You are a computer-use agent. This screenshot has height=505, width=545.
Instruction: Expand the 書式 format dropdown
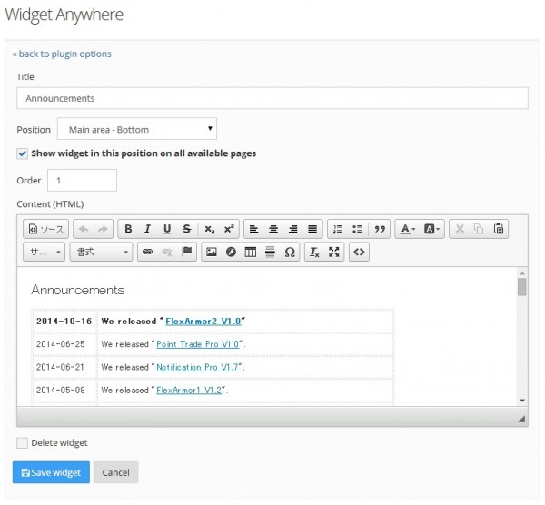[101, 252]
